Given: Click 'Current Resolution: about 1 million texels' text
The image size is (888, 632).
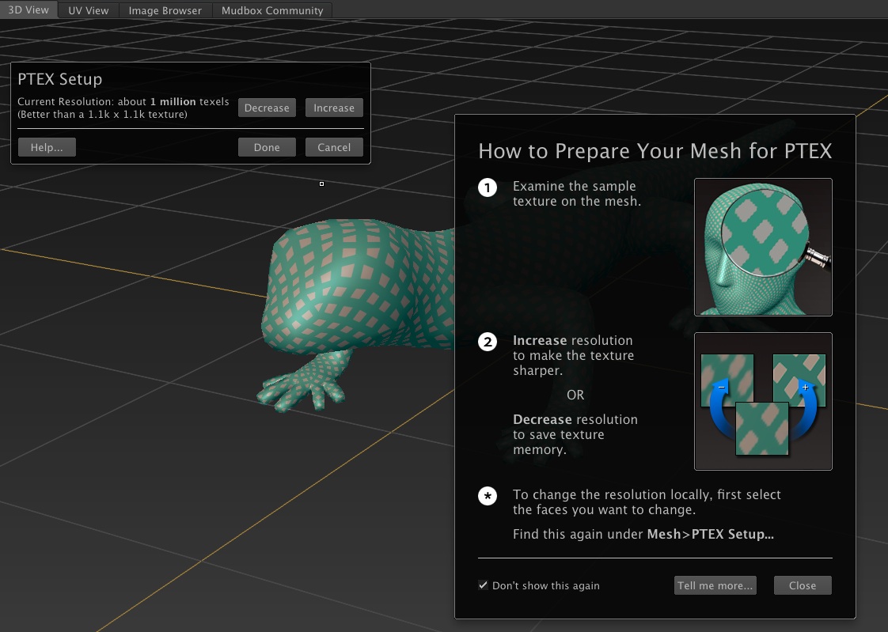Looking at the screenshot, I should point(123,101).
